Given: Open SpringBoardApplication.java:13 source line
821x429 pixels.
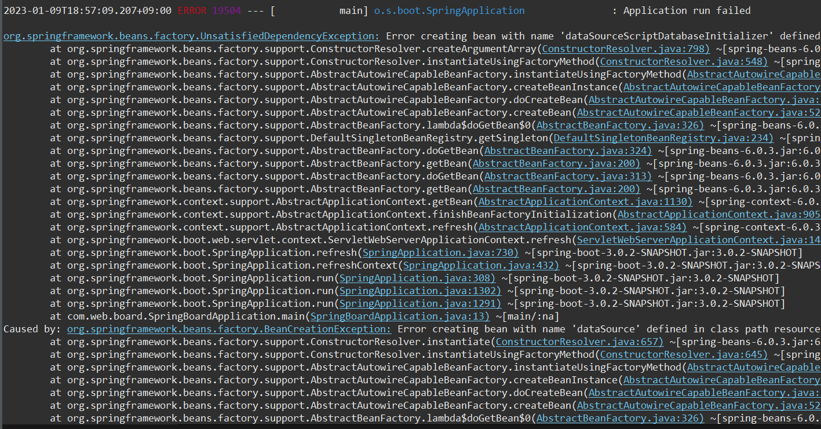Looking at the screenshot, I should click(400, 316).
